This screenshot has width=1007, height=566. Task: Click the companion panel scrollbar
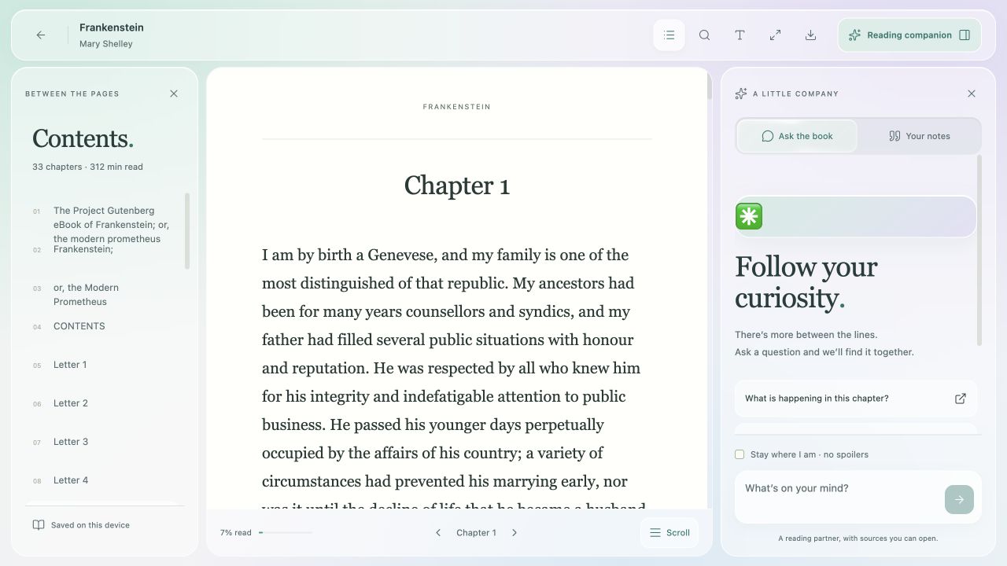(x=979, y=250)
